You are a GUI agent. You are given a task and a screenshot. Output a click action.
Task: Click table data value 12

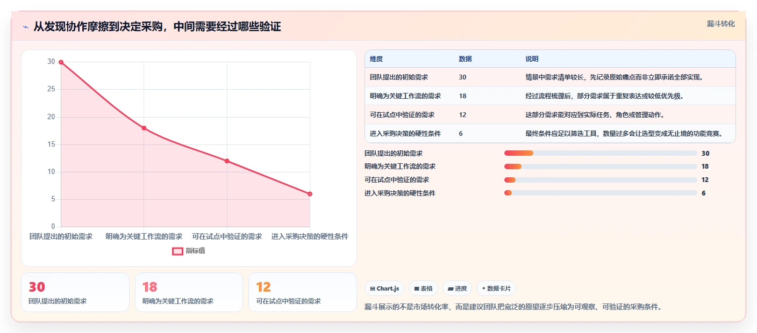tap(462, 115)
